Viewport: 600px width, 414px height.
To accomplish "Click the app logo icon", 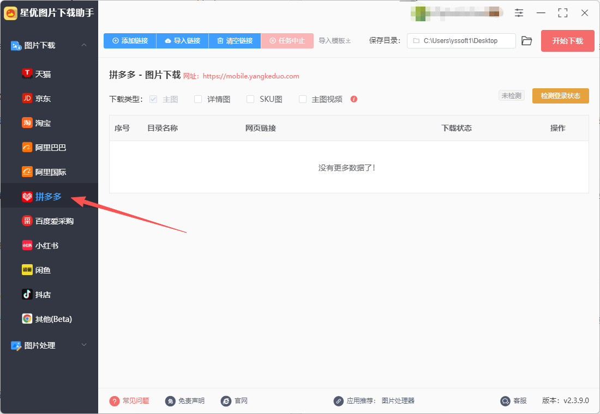I will (10, 13).
